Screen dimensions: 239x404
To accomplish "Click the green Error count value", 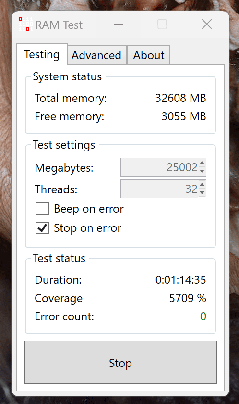I will tap(203, 316).
